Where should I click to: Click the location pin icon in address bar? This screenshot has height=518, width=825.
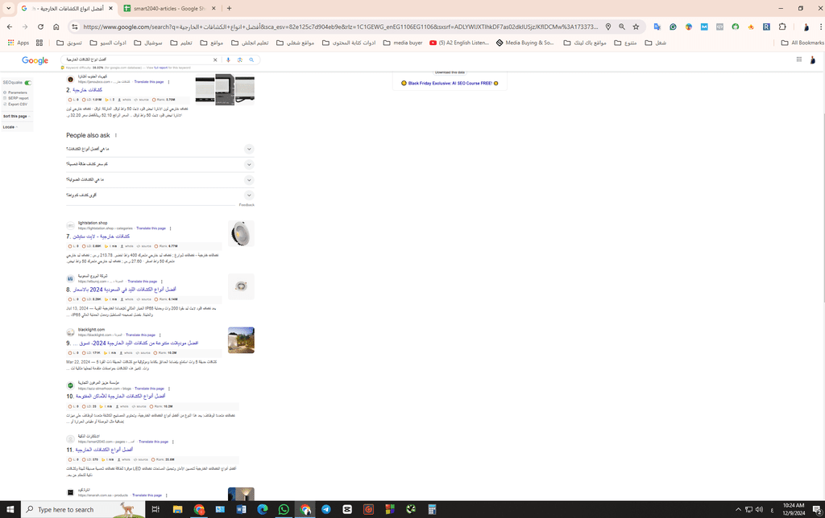pos(608,27)
